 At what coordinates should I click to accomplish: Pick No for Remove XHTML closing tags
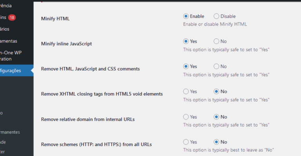point(216,92)
